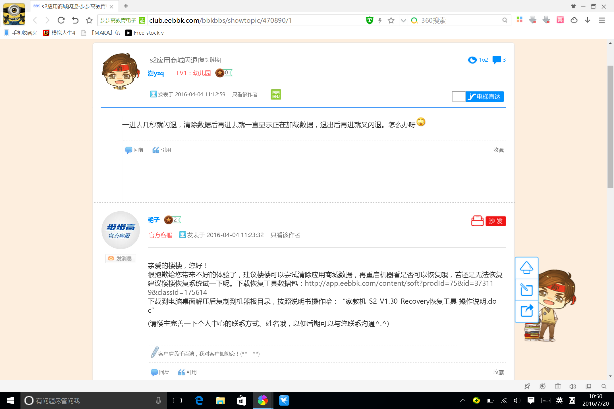
Task: Click 复制链接 next to post title
Action: point(209,60)
